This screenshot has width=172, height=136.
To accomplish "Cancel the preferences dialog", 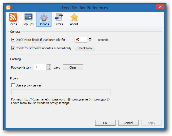I will pyautogui.click(x=128, y=123).
